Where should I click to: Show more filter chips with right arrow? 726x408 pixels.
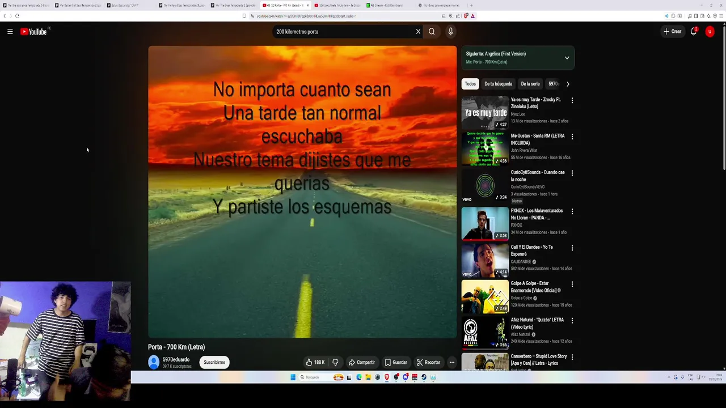tap(567, 84)
